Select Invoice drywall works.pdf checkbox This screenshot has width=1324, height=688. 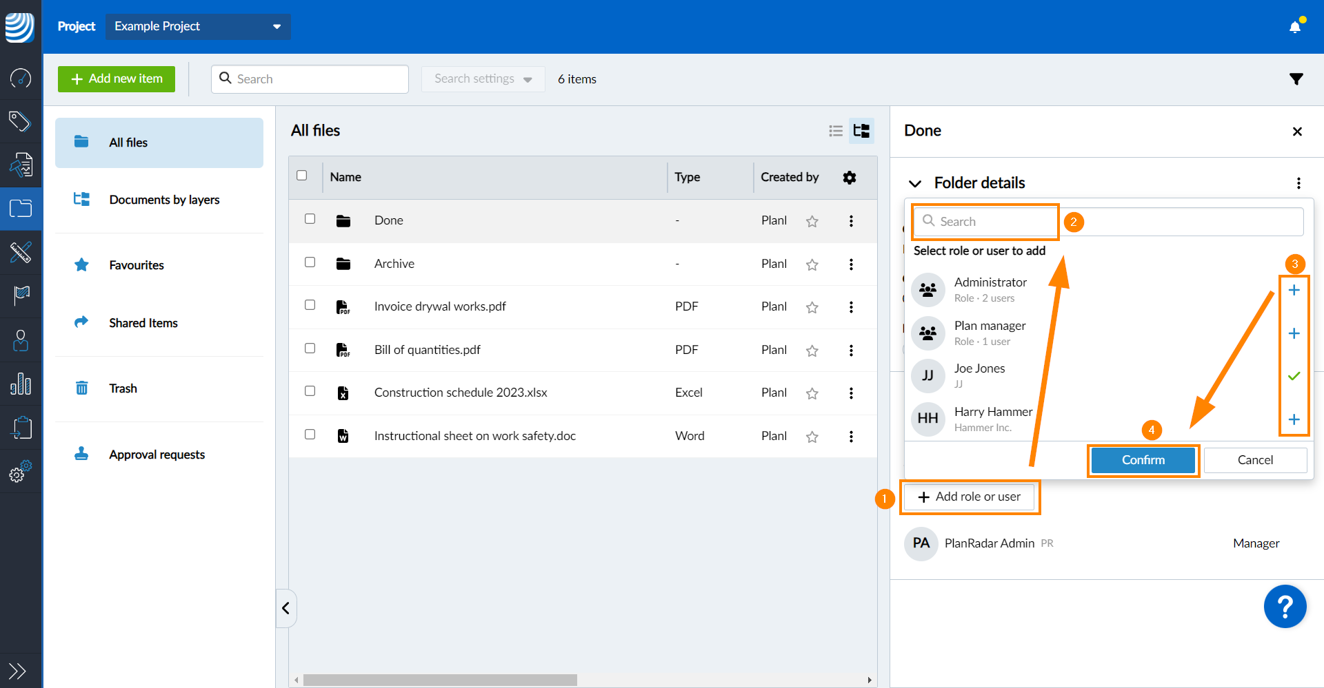pyautogui.click(x=310, y=305)
